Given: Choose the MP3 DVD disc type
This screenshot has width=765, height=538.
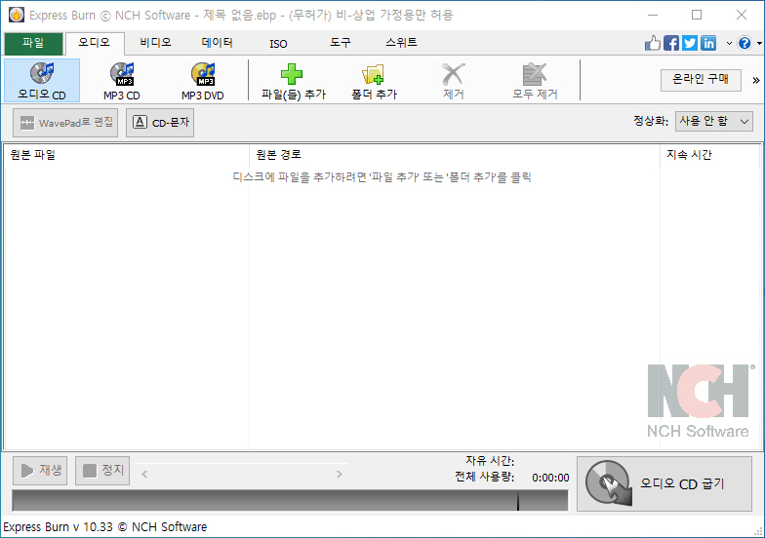Looking at the screenshot, I should tap(203, 80).
